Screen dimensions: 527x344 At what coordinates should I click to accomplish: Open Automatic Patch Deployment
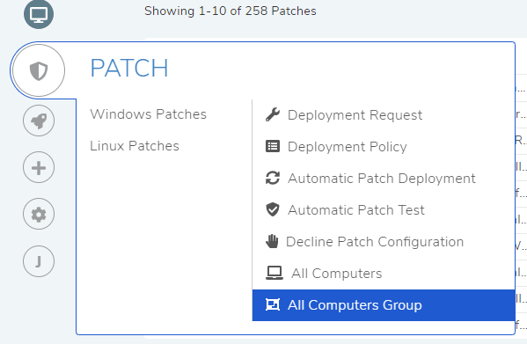[382, 179]
